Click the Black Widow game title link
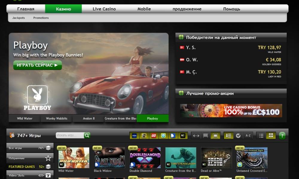This screenshot has height=179, width=299. (x=103, y=171)
